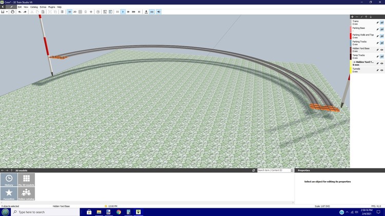
Task: Click the download/import icon in toolbar
Action: tap(146, 12)
